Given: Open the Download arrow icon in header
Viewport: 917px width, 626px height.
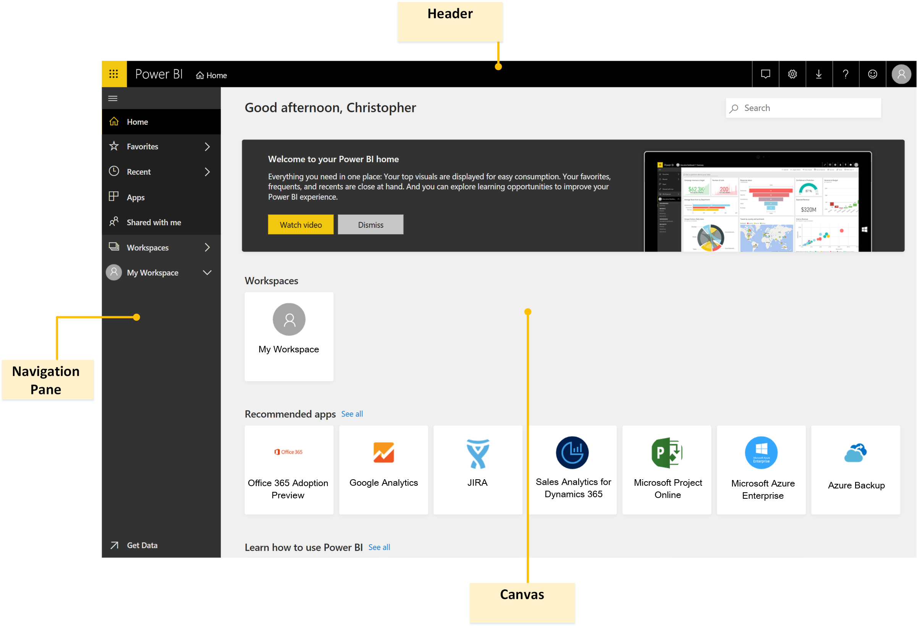Looking at the screenshot, I should tap(819, 74).
